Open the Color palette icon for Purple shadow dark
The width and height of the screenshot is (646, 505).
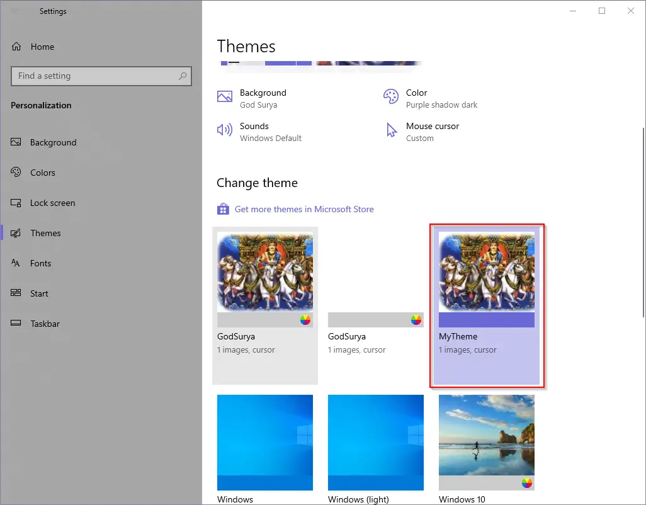(x=390, y=96)
